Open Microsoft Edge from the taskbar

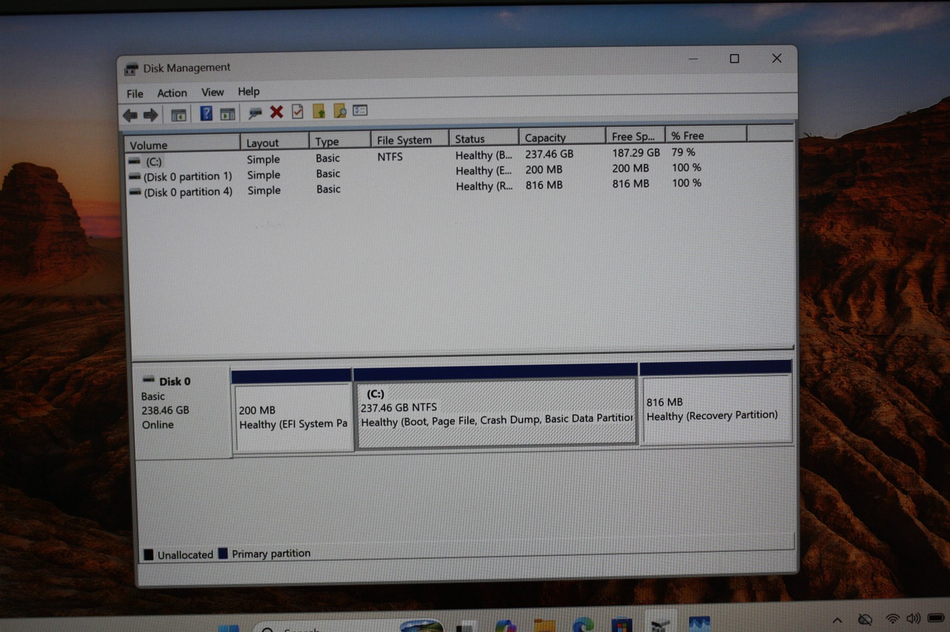pyautogui.click(x=583, y=625)
